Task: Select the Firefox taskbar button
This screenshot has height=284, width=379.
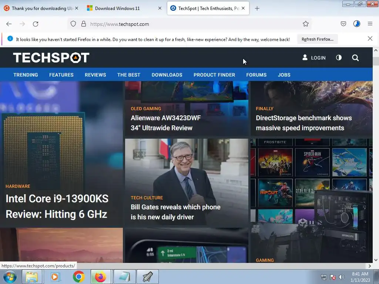Action: 101,277
